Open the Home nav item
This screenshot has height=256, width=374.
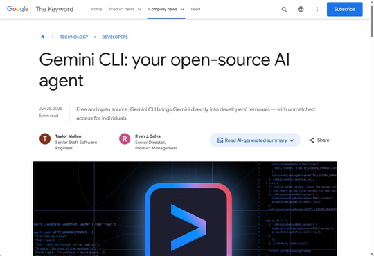point(96,9)
